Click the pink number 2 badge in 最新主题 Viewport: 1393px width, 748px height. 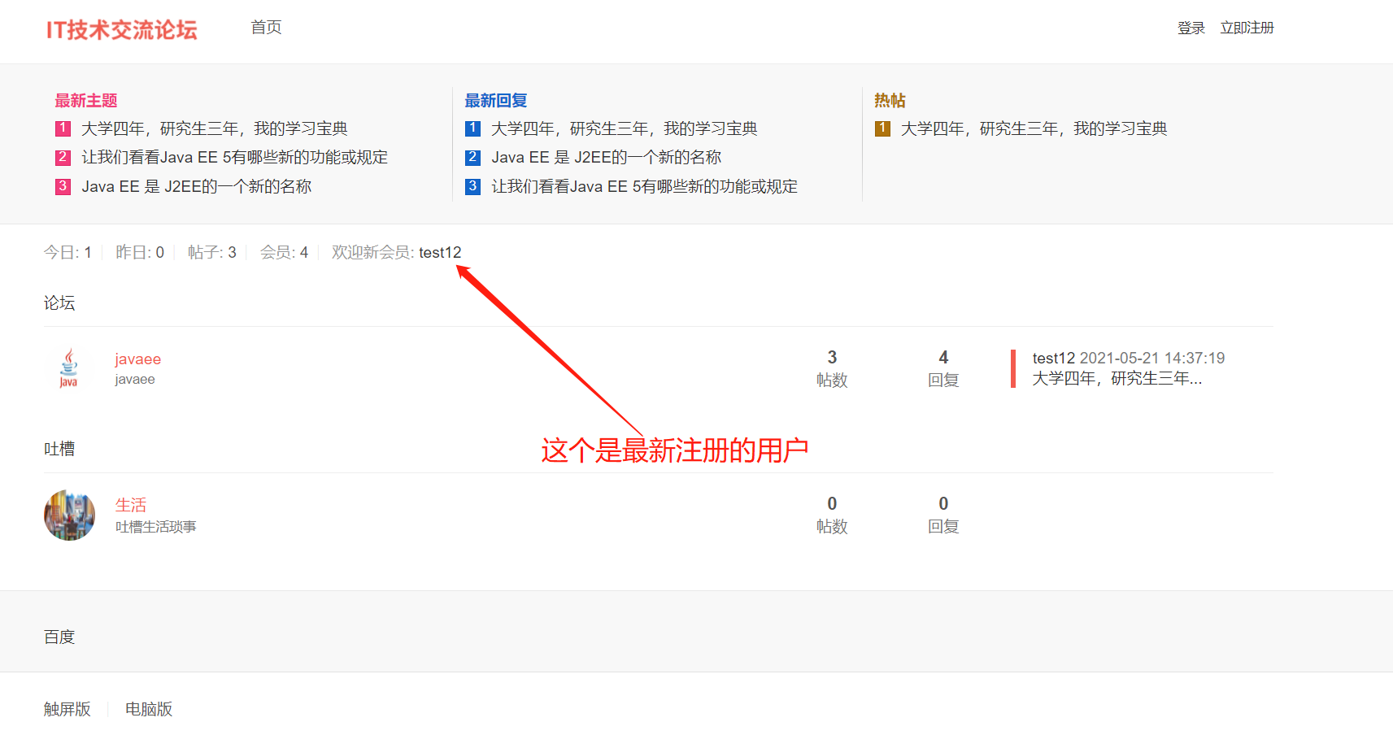pos(63,157)
